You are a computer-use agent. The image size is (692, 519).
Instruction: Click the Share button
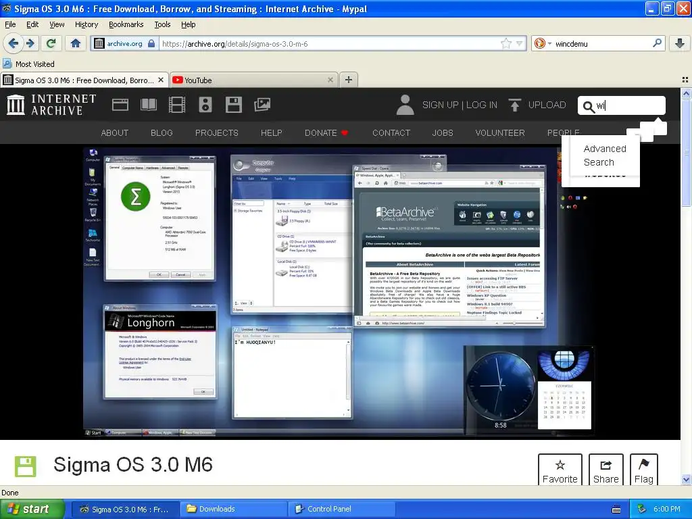coord(606,470)
